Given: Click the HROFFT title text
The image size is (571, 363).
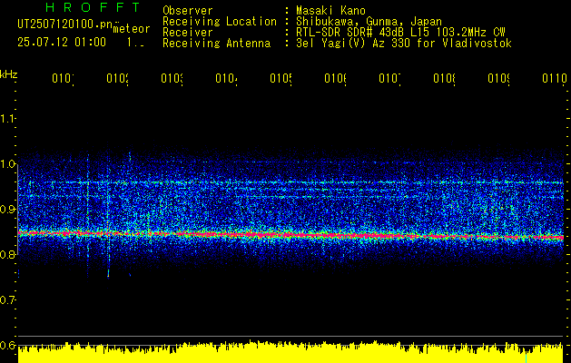Looking at the screenshot, I should (x=93, y=7).
